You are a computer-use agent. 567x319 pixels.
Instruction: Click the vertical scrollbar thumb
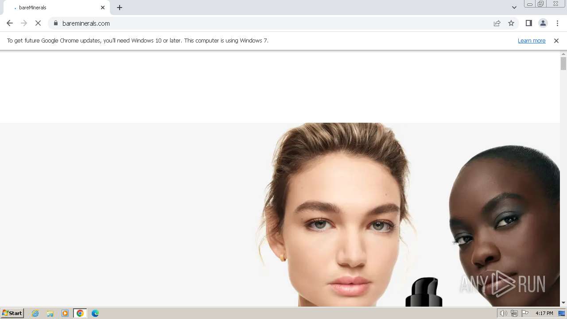pyautogui.click(x=563, y=63)
